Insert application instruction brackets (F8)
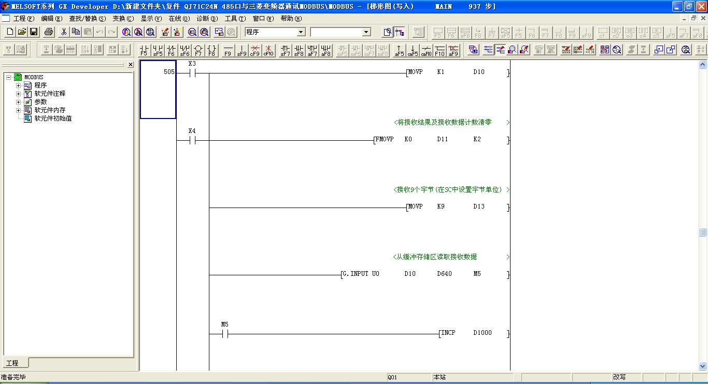This screenshot has width=708, height=384. point(211,50)
